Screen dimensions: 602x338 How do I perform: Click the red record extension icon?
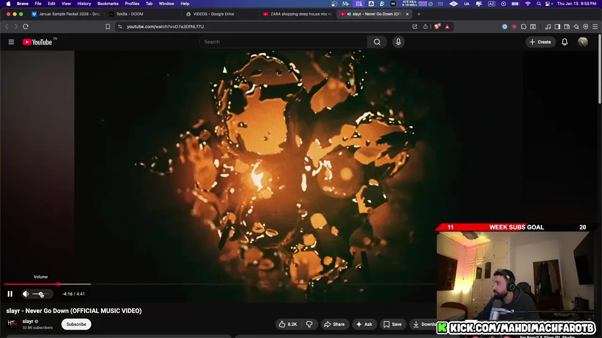coord(514,27)
